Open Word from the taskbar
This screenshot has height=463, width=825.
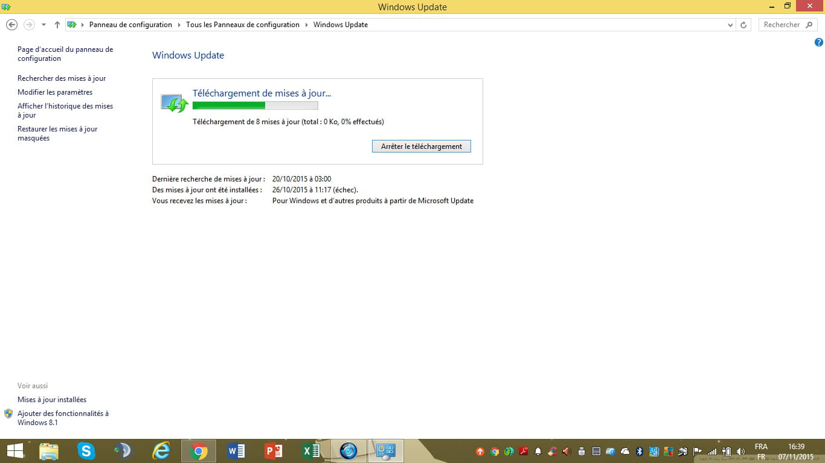[x=236, y=451]
